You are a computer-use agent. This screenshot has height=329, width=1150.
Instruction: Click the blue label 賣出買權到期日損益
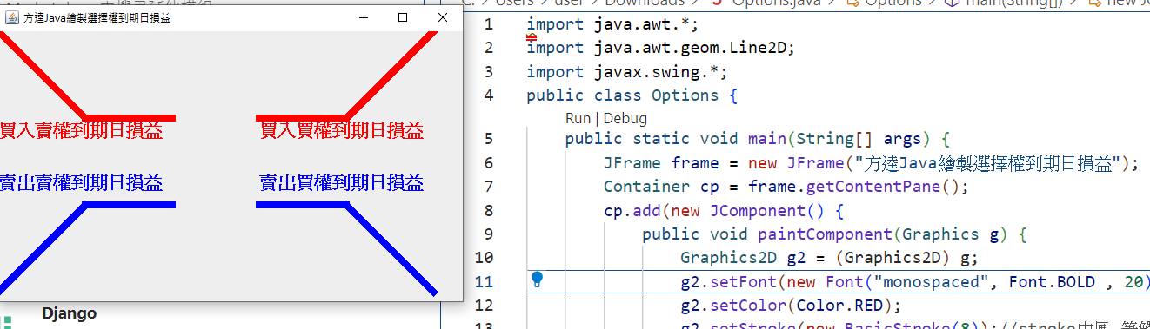click(342, 183)
